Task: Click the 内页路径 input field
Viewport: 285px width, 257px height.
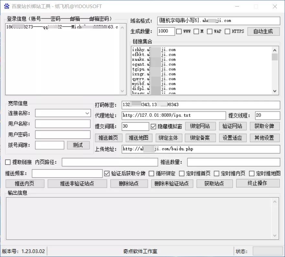Action: coord(110,162)
